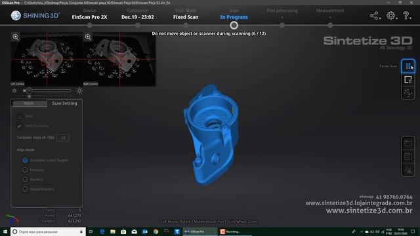Open the help question mark menu

(x=406, y=16)
